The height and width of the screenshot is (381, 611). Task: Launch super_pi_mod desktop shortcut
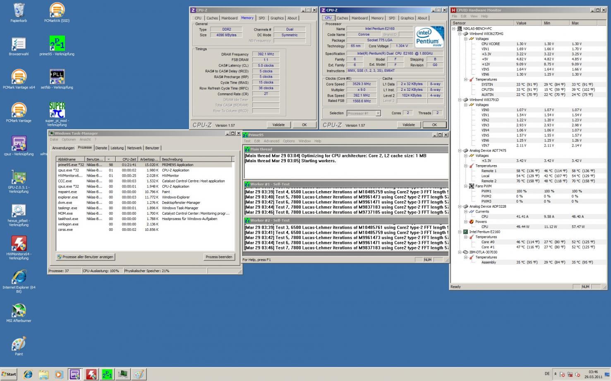[x=57, y=114]
